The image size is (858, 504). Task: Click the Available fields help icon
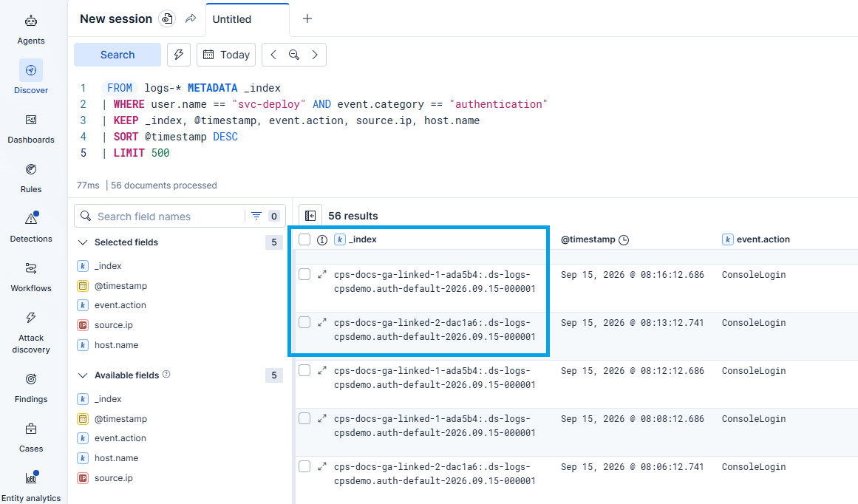pyautogui.click(x=166, y=375)
